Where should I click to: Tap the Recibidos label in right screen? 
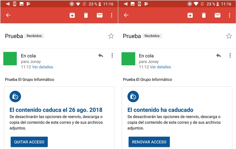click(x=152, y=36)
